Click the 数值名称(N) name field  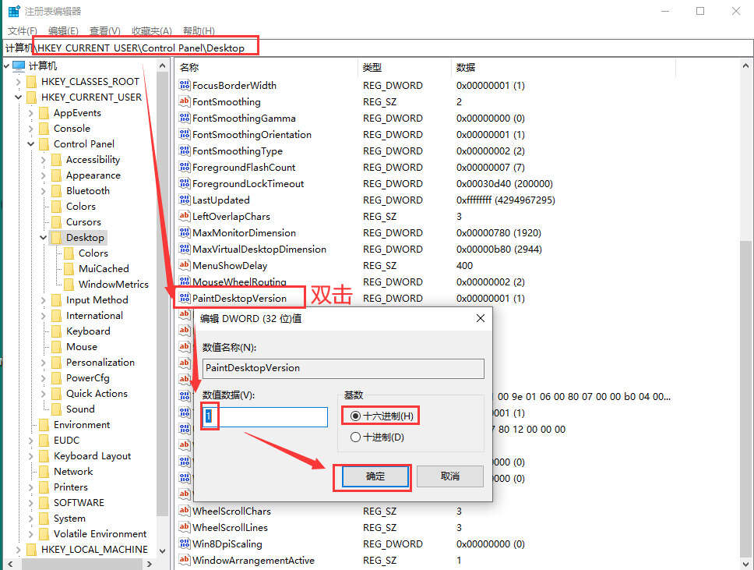344,368
